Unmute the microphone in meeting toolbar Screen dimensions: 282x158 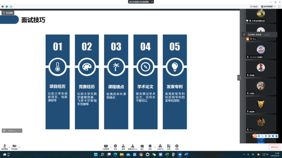coord(5,146)
